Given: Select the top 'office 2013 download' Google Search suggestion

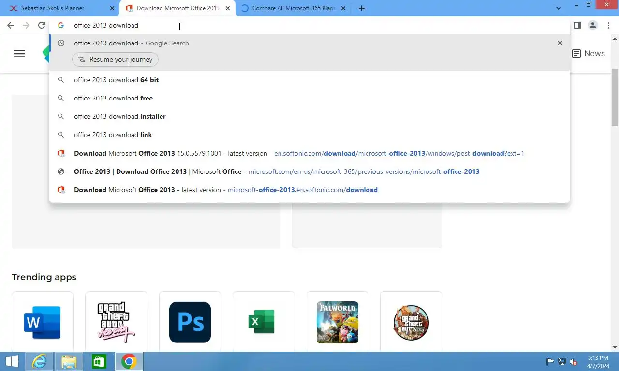Looking at the screenshot, I should click(309, 43).
